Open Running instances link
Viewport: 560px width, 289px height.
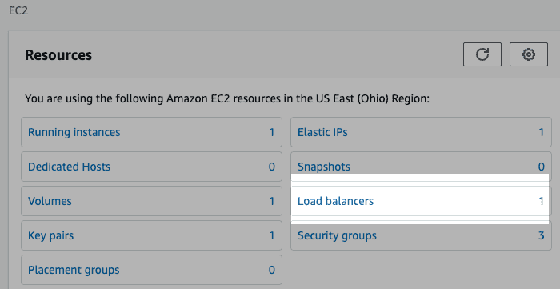click(74, 132)
